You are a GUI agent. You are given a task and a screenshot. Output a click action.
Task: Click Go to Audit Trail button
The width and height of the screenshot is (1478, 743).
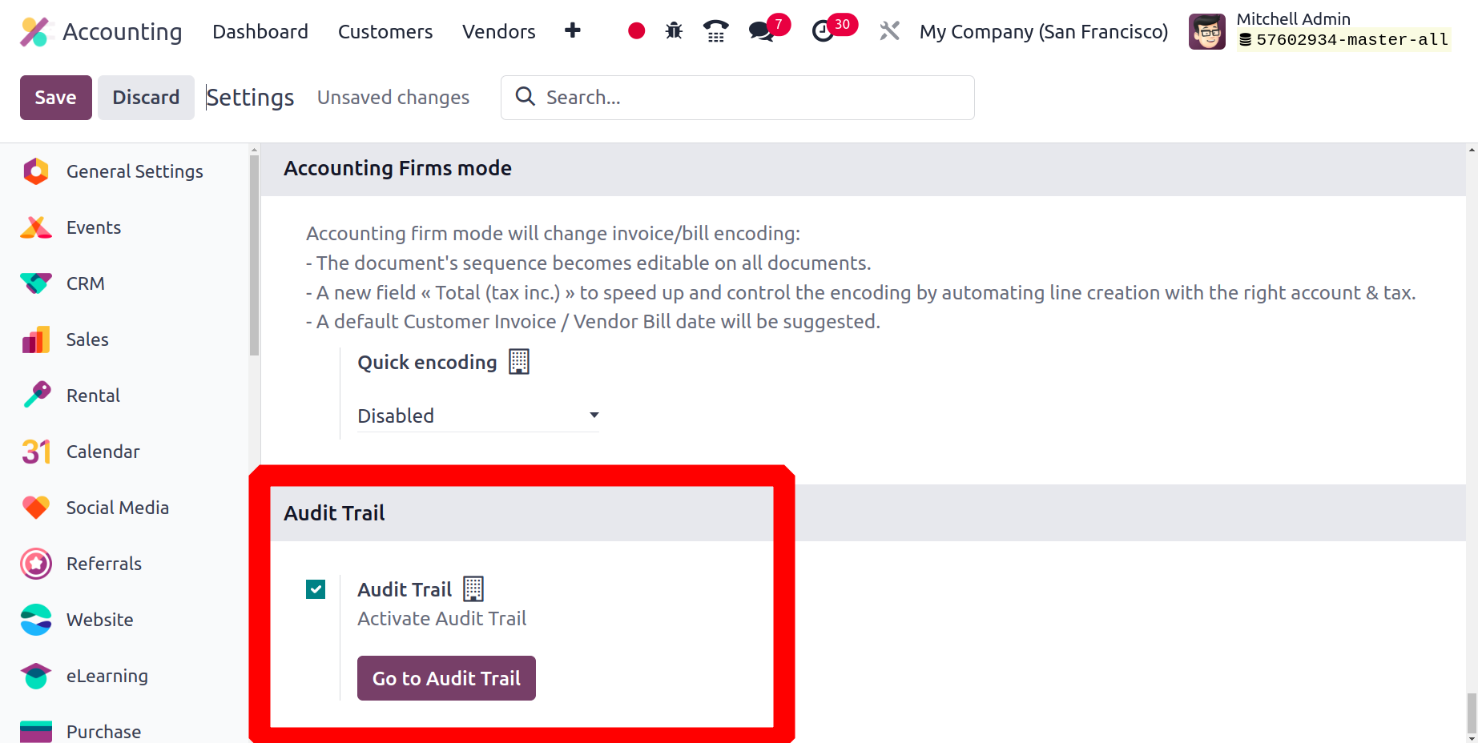[x=446, y=678]
